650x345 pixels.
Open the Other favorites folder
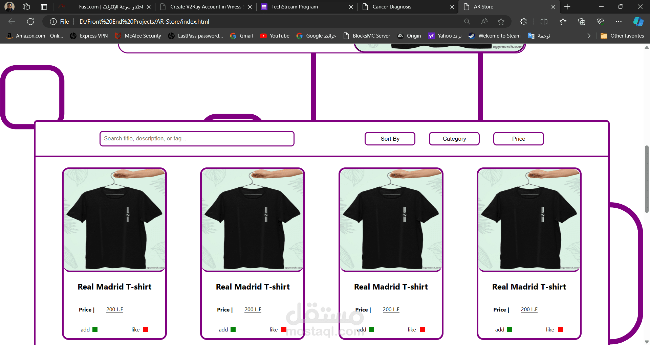point(622,36)
